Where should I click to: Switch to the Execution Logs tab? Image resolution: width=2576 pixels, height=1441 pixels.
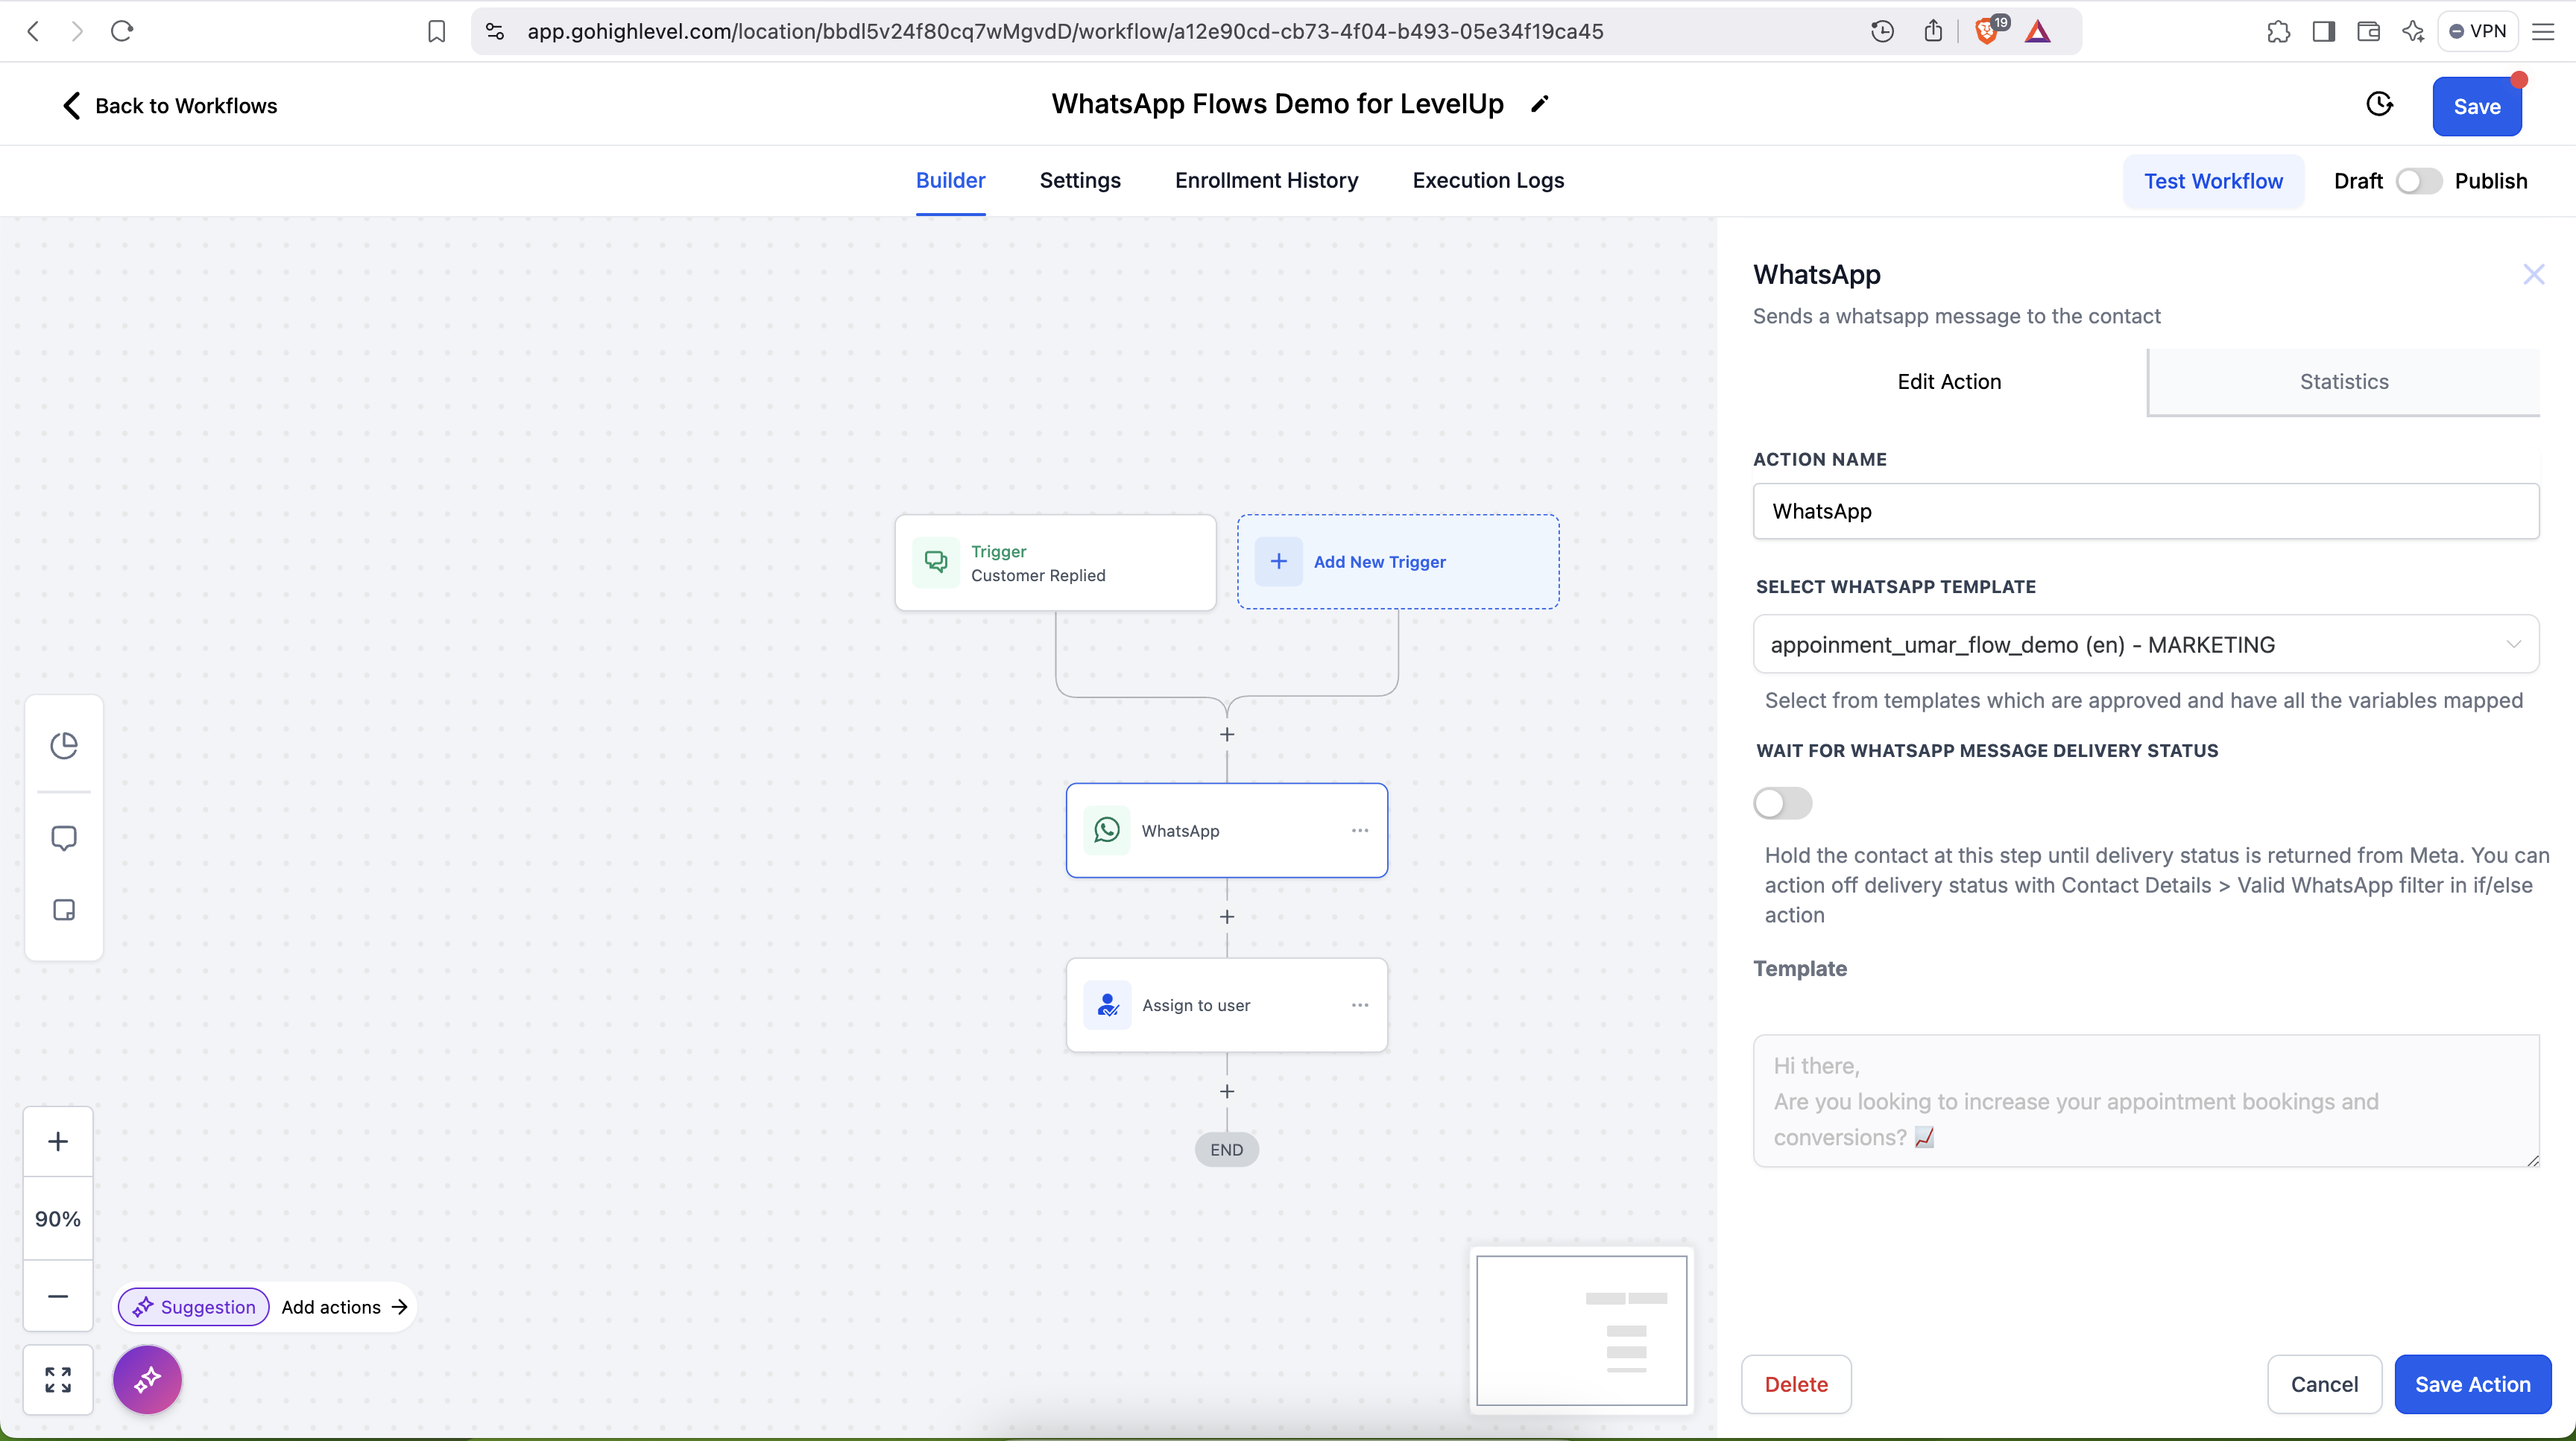coord(1488,181)
